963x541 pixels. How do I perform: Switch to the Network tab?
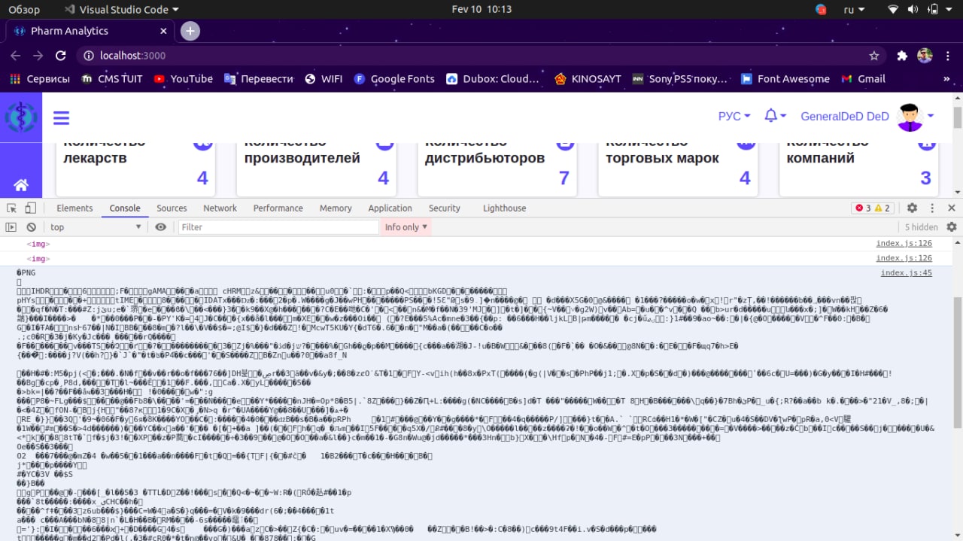[220, 208]
